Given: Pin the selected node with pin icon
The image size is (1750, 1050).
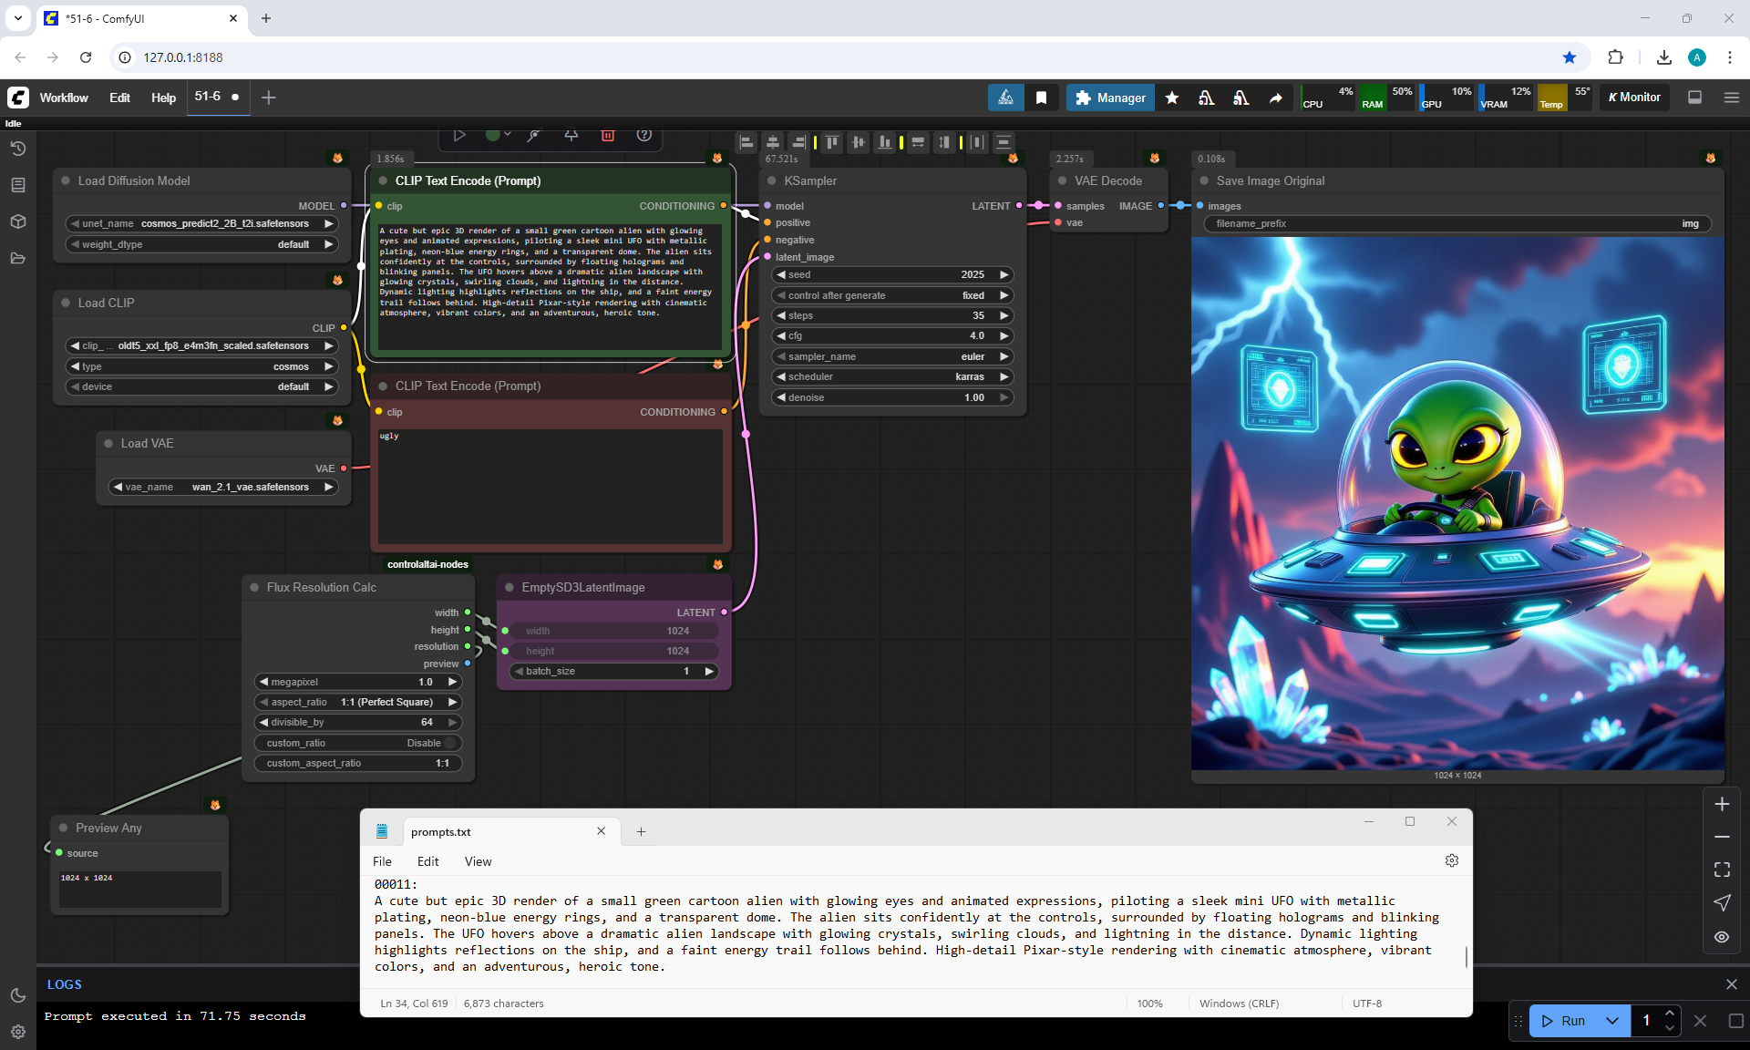Looking at the screenshot, I should click(x=571, y=135).
